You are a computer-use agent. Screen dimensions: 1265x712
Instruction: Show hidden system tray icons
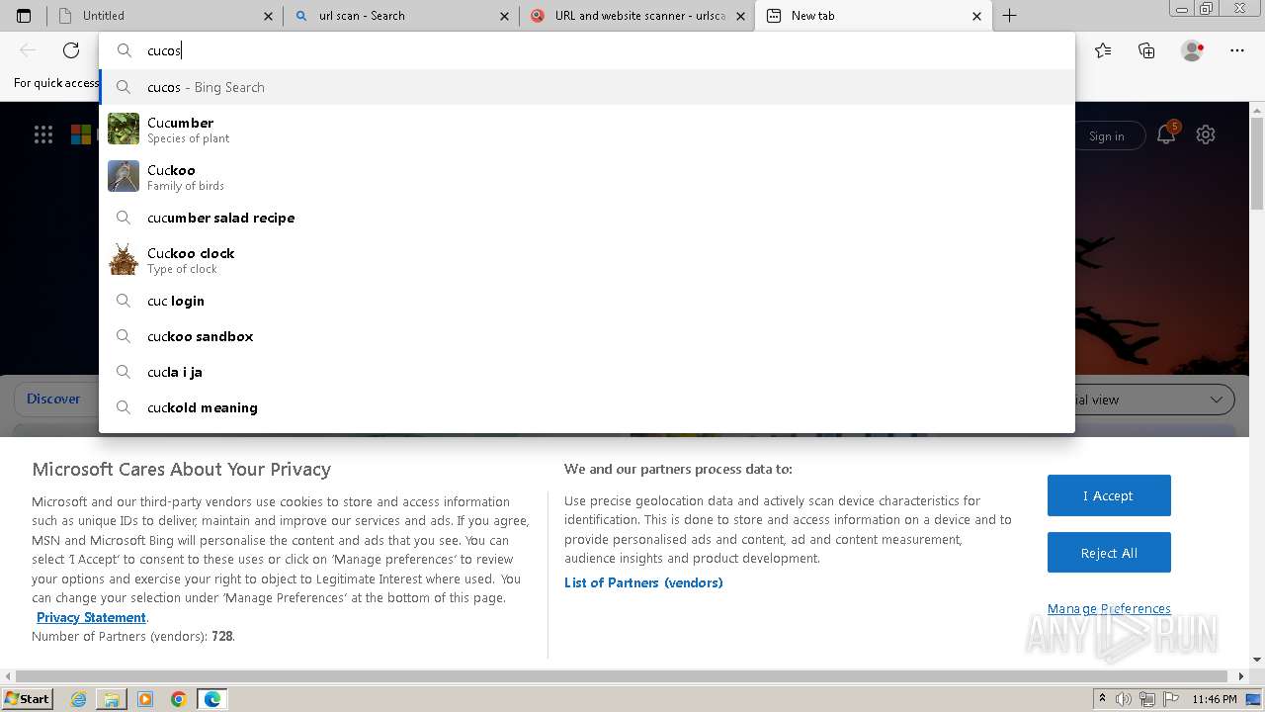1103,699
